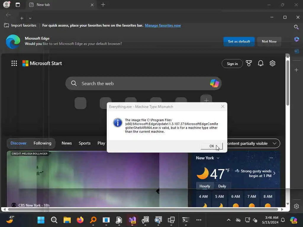The image size is (303, 227).
Task: Open the CBS New York aurora article
Action: coord(97,179)
